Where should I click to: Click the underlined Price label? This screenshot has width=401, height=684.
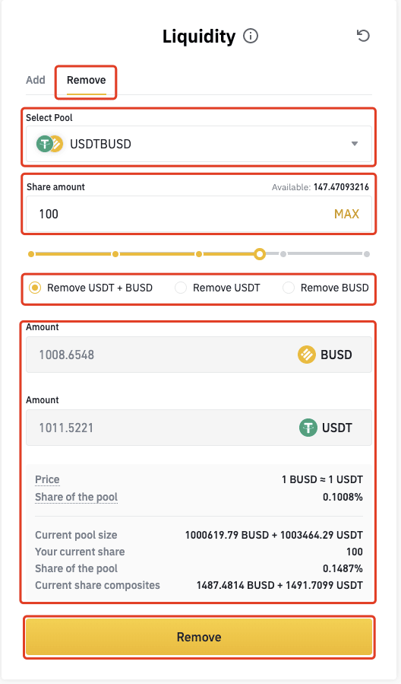tap(47, 479)
